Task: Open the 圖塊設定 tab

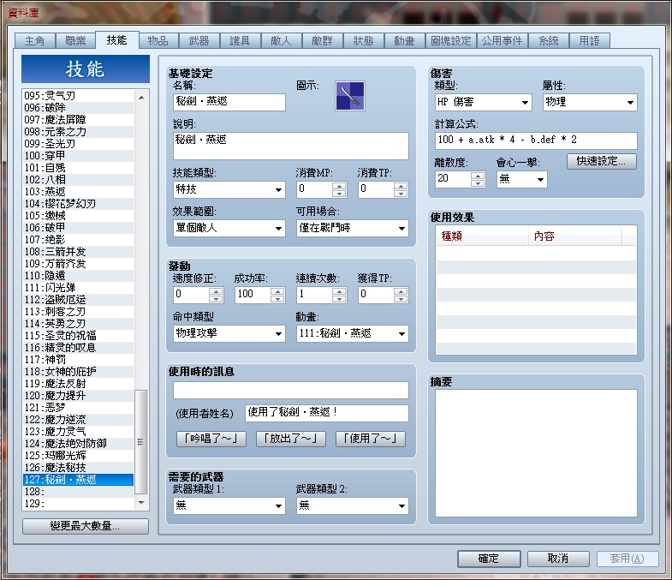Action: point(451,41)
